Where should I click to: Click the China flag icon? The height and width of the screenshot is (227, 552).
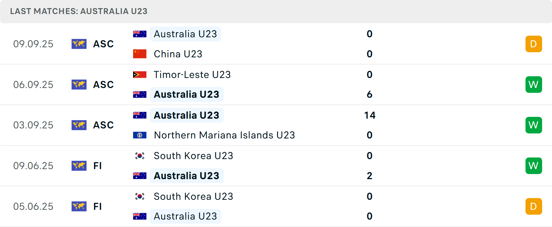140,54
